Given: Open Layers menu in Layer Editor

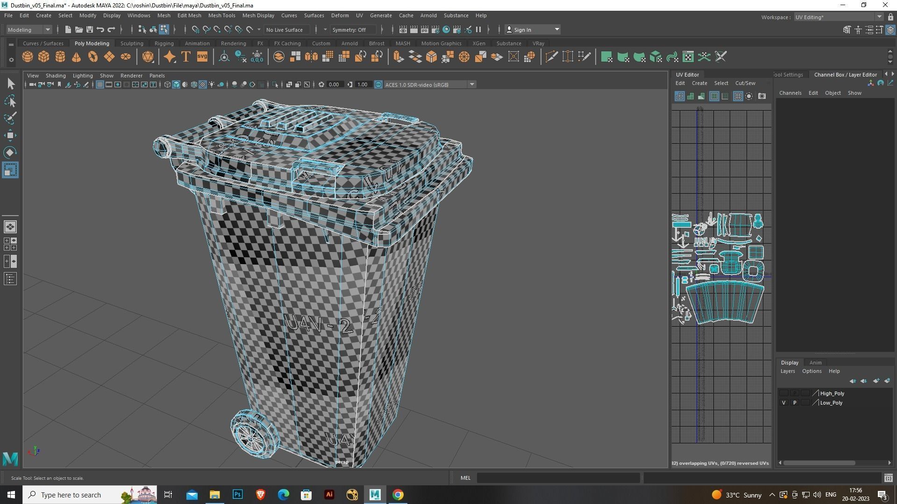Looking at the screenshot, I should [x=787, y=371].
